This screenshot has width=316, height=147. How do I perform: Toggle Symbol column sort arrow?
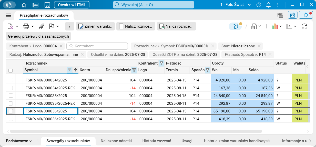point(75,70)
